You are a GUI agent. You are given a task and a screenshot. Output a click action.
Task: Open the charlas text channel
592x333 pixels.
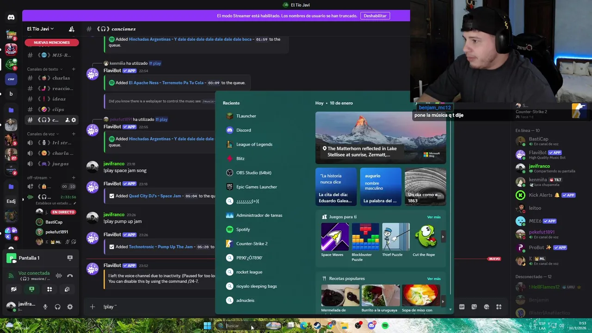point(51,78)
